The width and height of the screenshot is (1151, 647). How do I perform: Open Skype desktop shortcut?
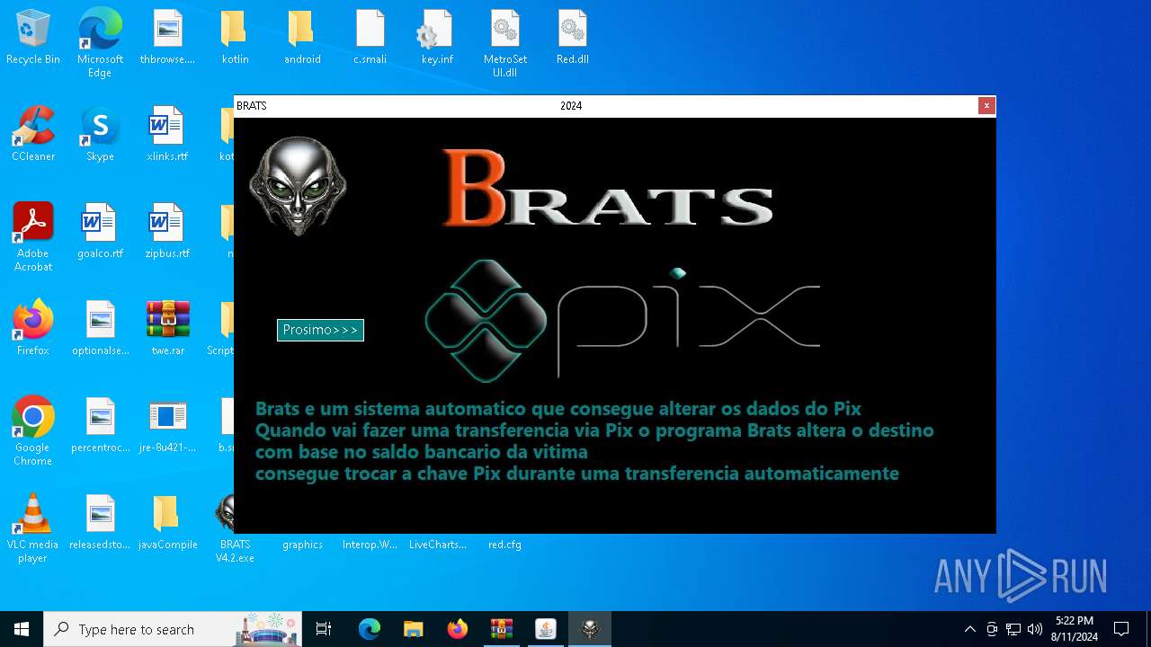coord(100,135)
